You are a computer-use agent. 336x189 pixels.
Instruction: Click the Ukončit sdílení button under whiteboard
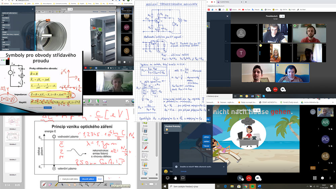[88, 179]
